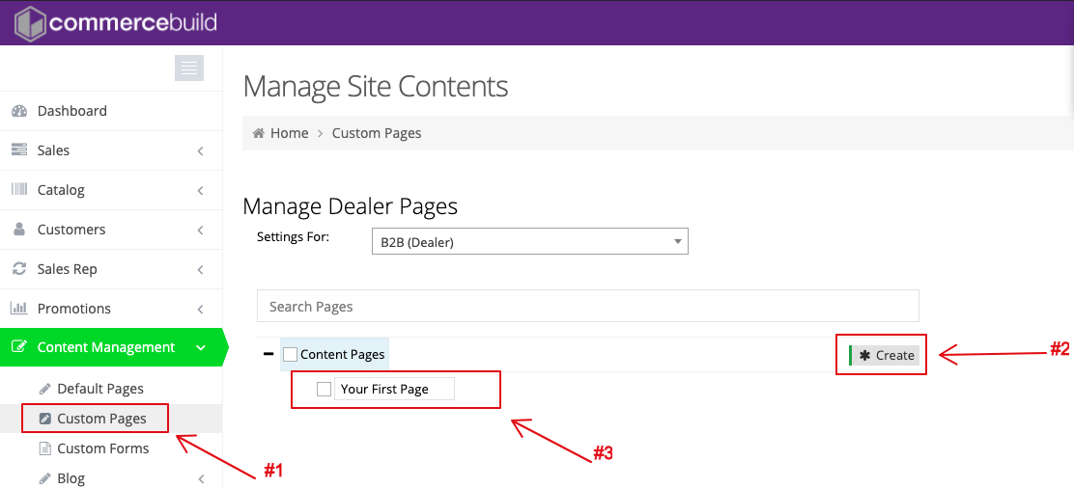Click the Home icon in breadcrumb

[259, 133]
